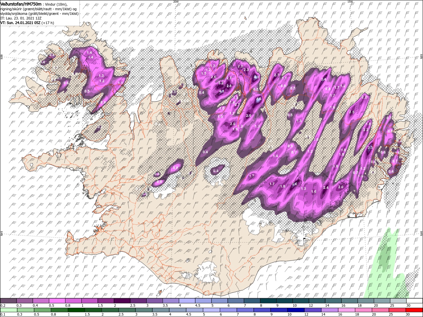Viewport: 423px width, 317px height.
Task: Click dark teal top swatch between 8 and 9
Action: [268, 301]
